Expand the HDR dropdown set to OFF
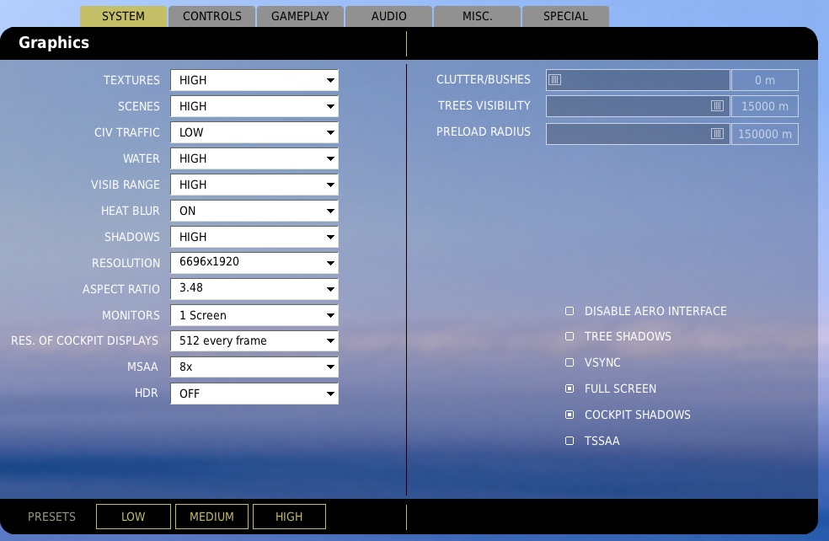 [x=254, y=394]
